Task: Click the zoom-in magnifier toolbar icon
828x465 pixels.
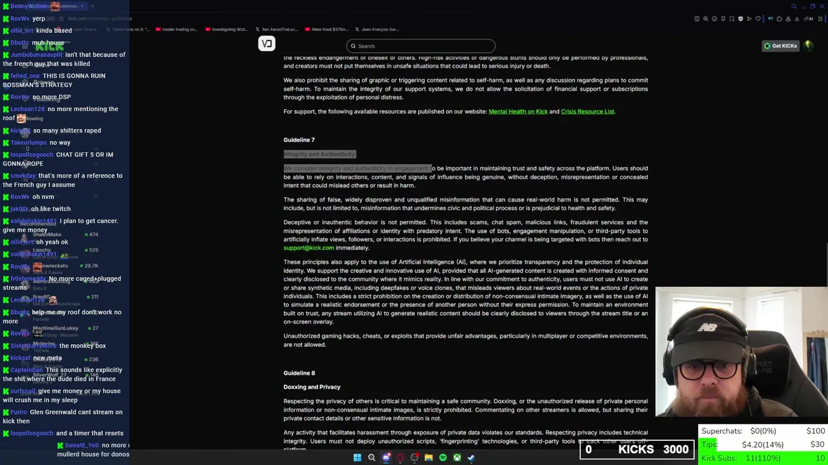Action: (706, 19)
